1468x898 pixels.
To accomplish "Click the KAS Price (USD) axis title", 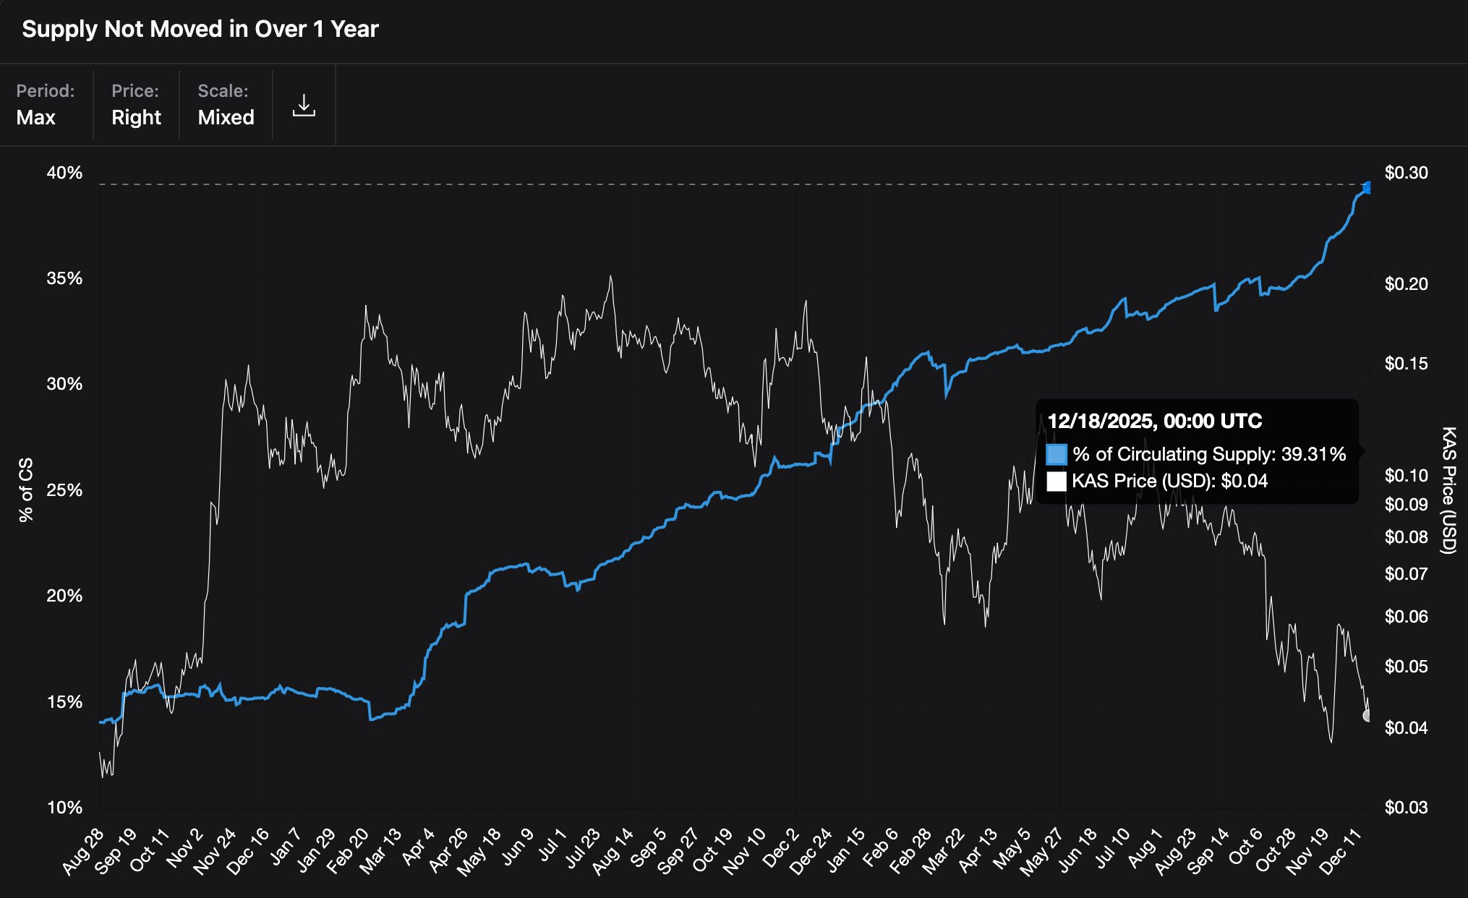I will (1448, 490).
